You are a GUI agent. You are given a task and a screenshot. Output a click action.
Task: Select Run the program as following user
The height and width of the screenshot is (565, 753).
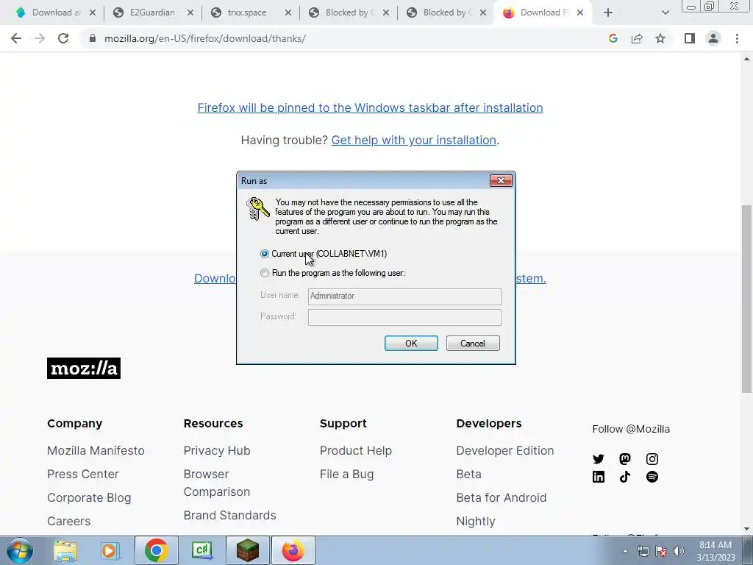(265, 273)
